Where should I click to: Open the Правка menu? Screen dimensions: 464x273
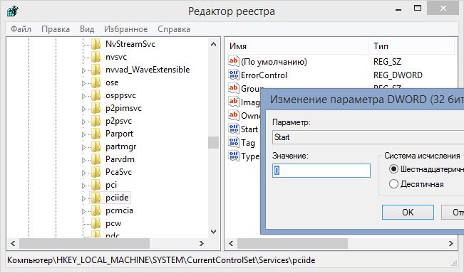56,29
